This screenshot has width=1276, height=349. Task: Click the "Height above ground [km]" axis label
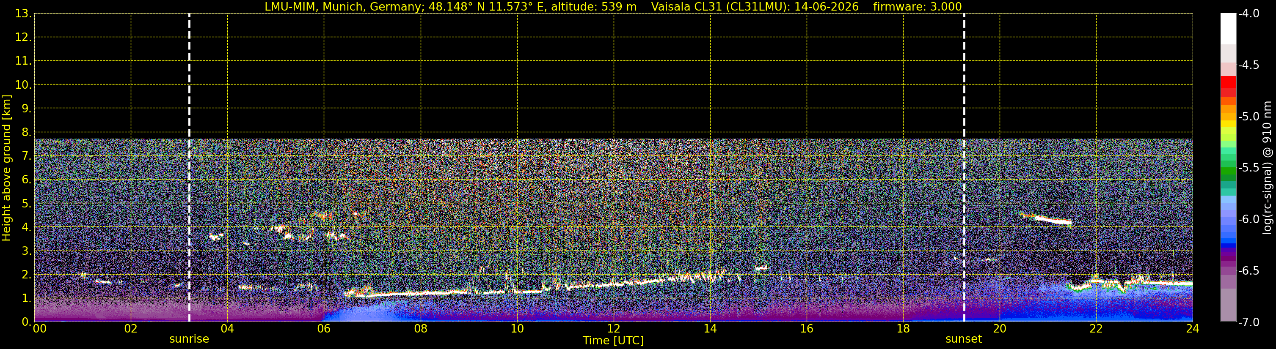[x=6, y=168]
